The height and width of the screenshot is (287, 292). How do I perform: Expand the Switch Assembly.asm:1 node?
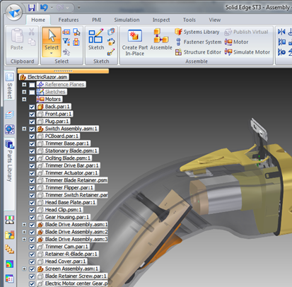pos(24,129)
